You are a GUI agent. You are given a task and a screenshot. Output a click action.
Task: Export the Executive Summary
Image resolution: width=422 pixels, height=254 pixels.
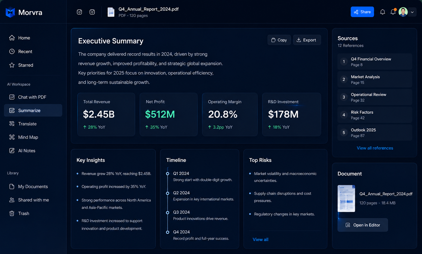click(307, 40)
